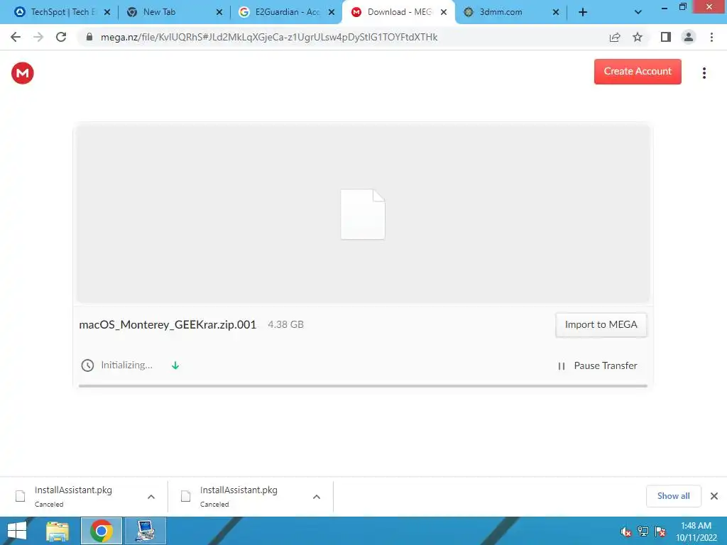727x545 pixels.
Task: Close the TechSpot tab
Action: (x=107, y=13)
